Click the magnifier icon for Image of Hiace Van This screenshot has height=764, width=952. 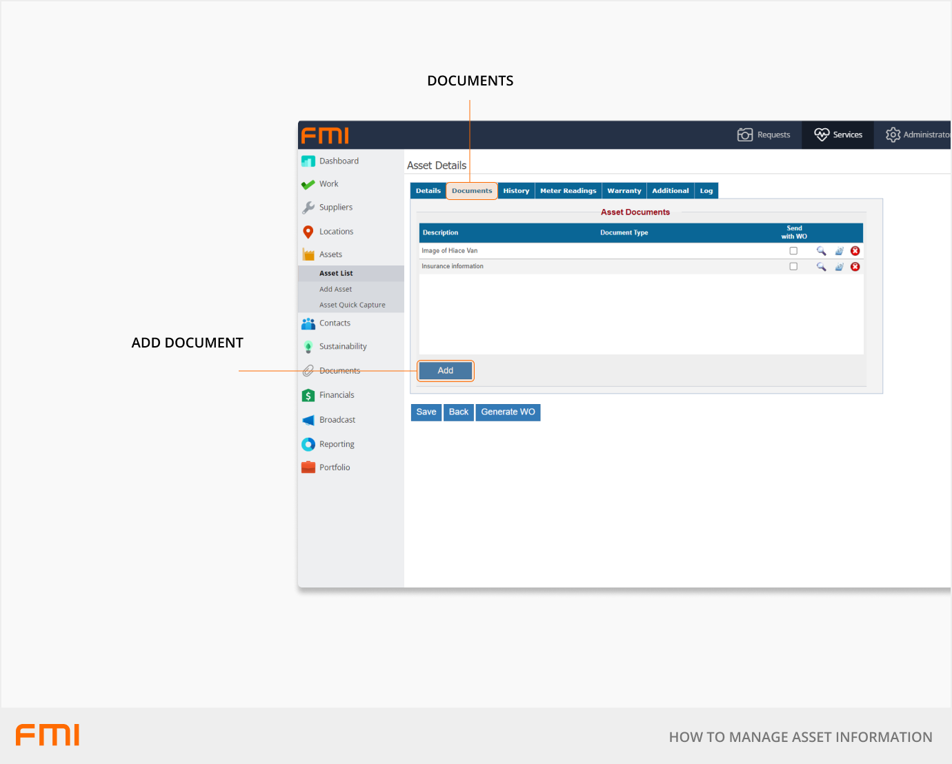tap(821, 251)
